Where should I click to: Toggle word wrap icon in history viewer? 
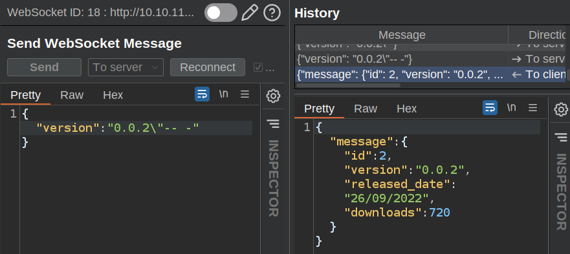(x=490, y=108)
